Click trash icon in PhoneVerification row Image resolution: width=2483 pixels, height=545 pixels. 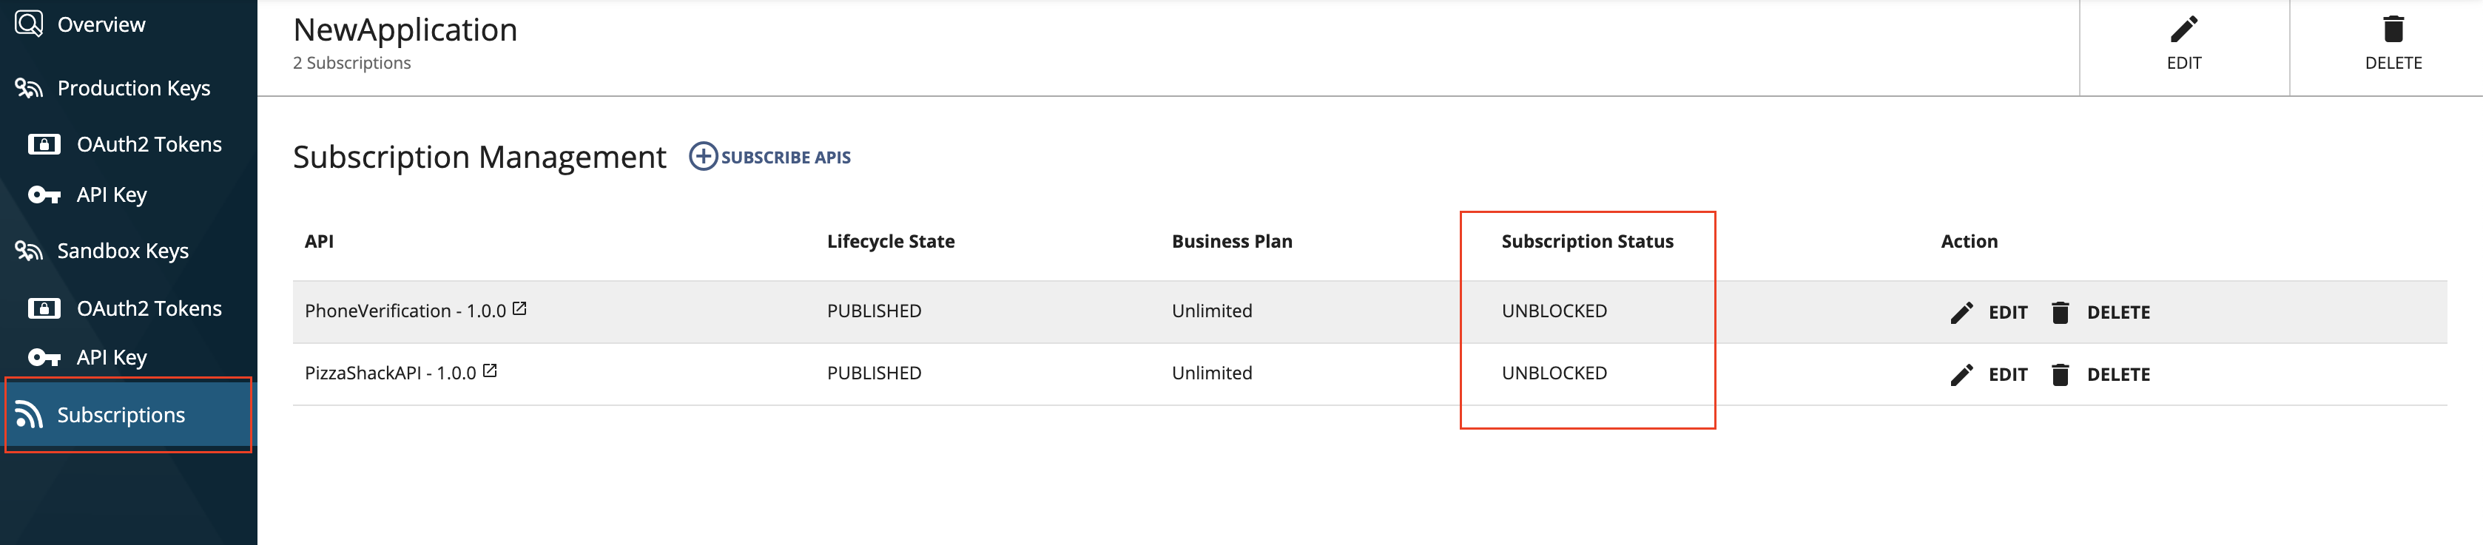click(x=2060, y=313)
